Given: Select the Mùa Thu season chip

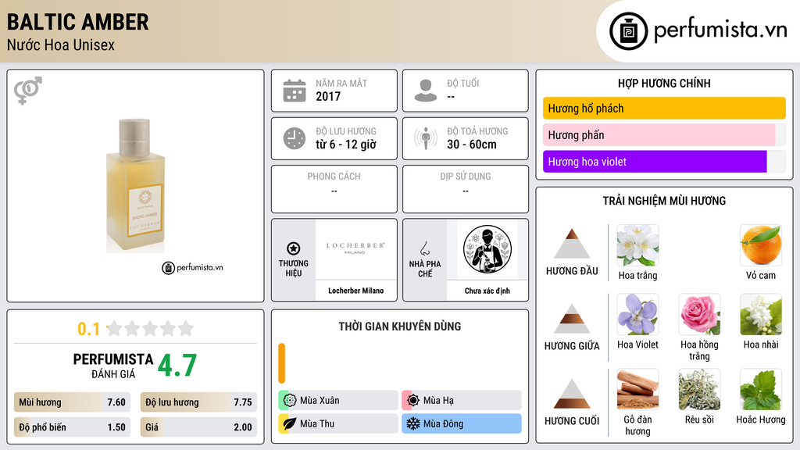Looking at the screenshot, I should point(337,423).
